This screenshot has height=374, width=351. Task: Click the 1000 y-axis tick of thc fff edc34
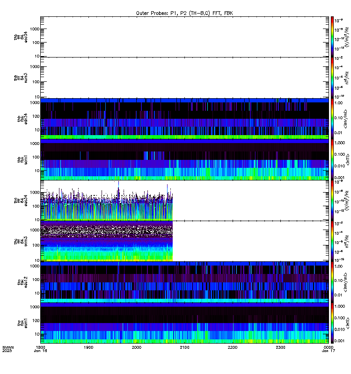click(35, 193)
